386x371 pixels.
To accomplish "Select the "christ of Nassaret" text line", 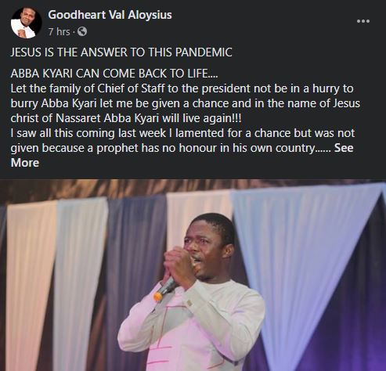I will [126, 118].
